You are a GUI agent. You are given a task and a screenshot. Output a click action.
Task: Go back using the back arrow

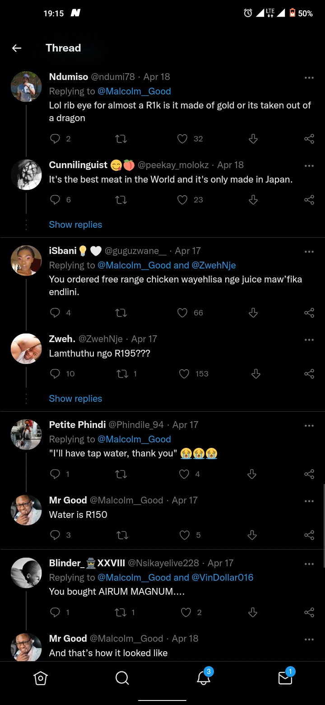17,48
